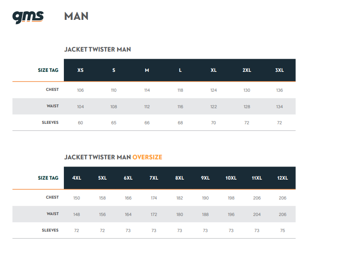Viewport: 338px width, 265px height.
Task: Click the 2XL size header
Action: tap(247, 70)
